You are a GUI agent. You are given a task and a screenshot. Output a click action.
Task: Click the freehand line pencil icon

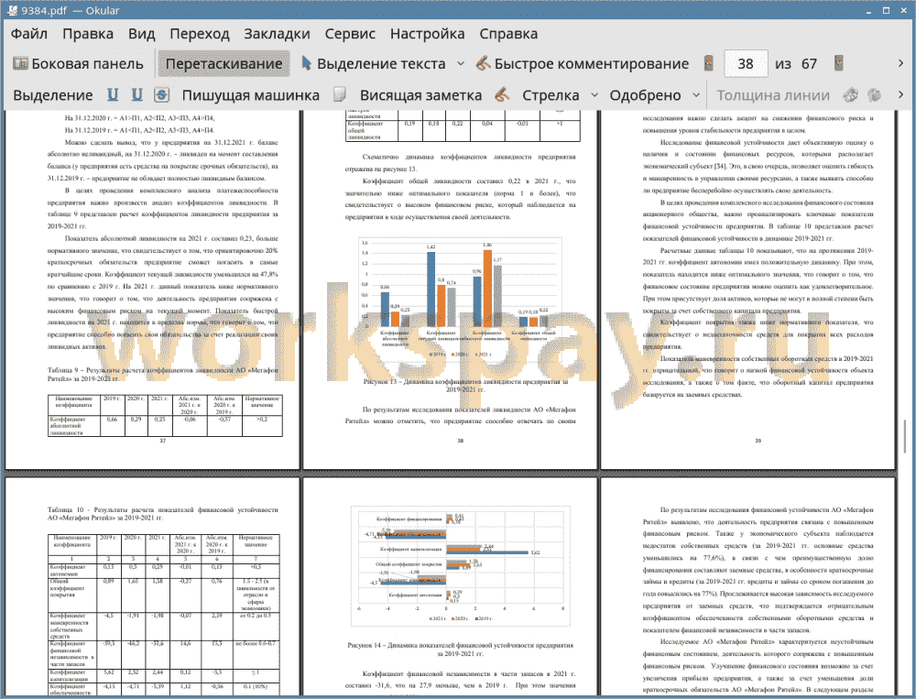(502, 94)
